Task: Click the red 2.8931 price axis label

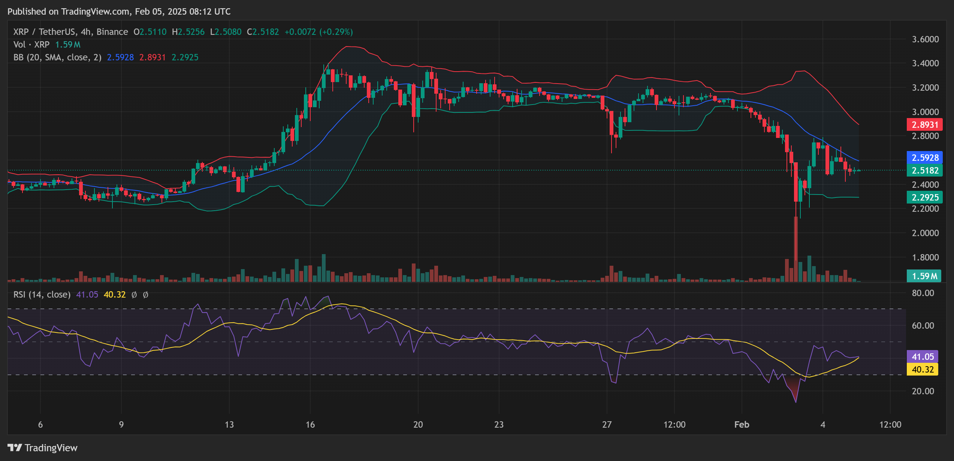Action: tap(924, 125)
